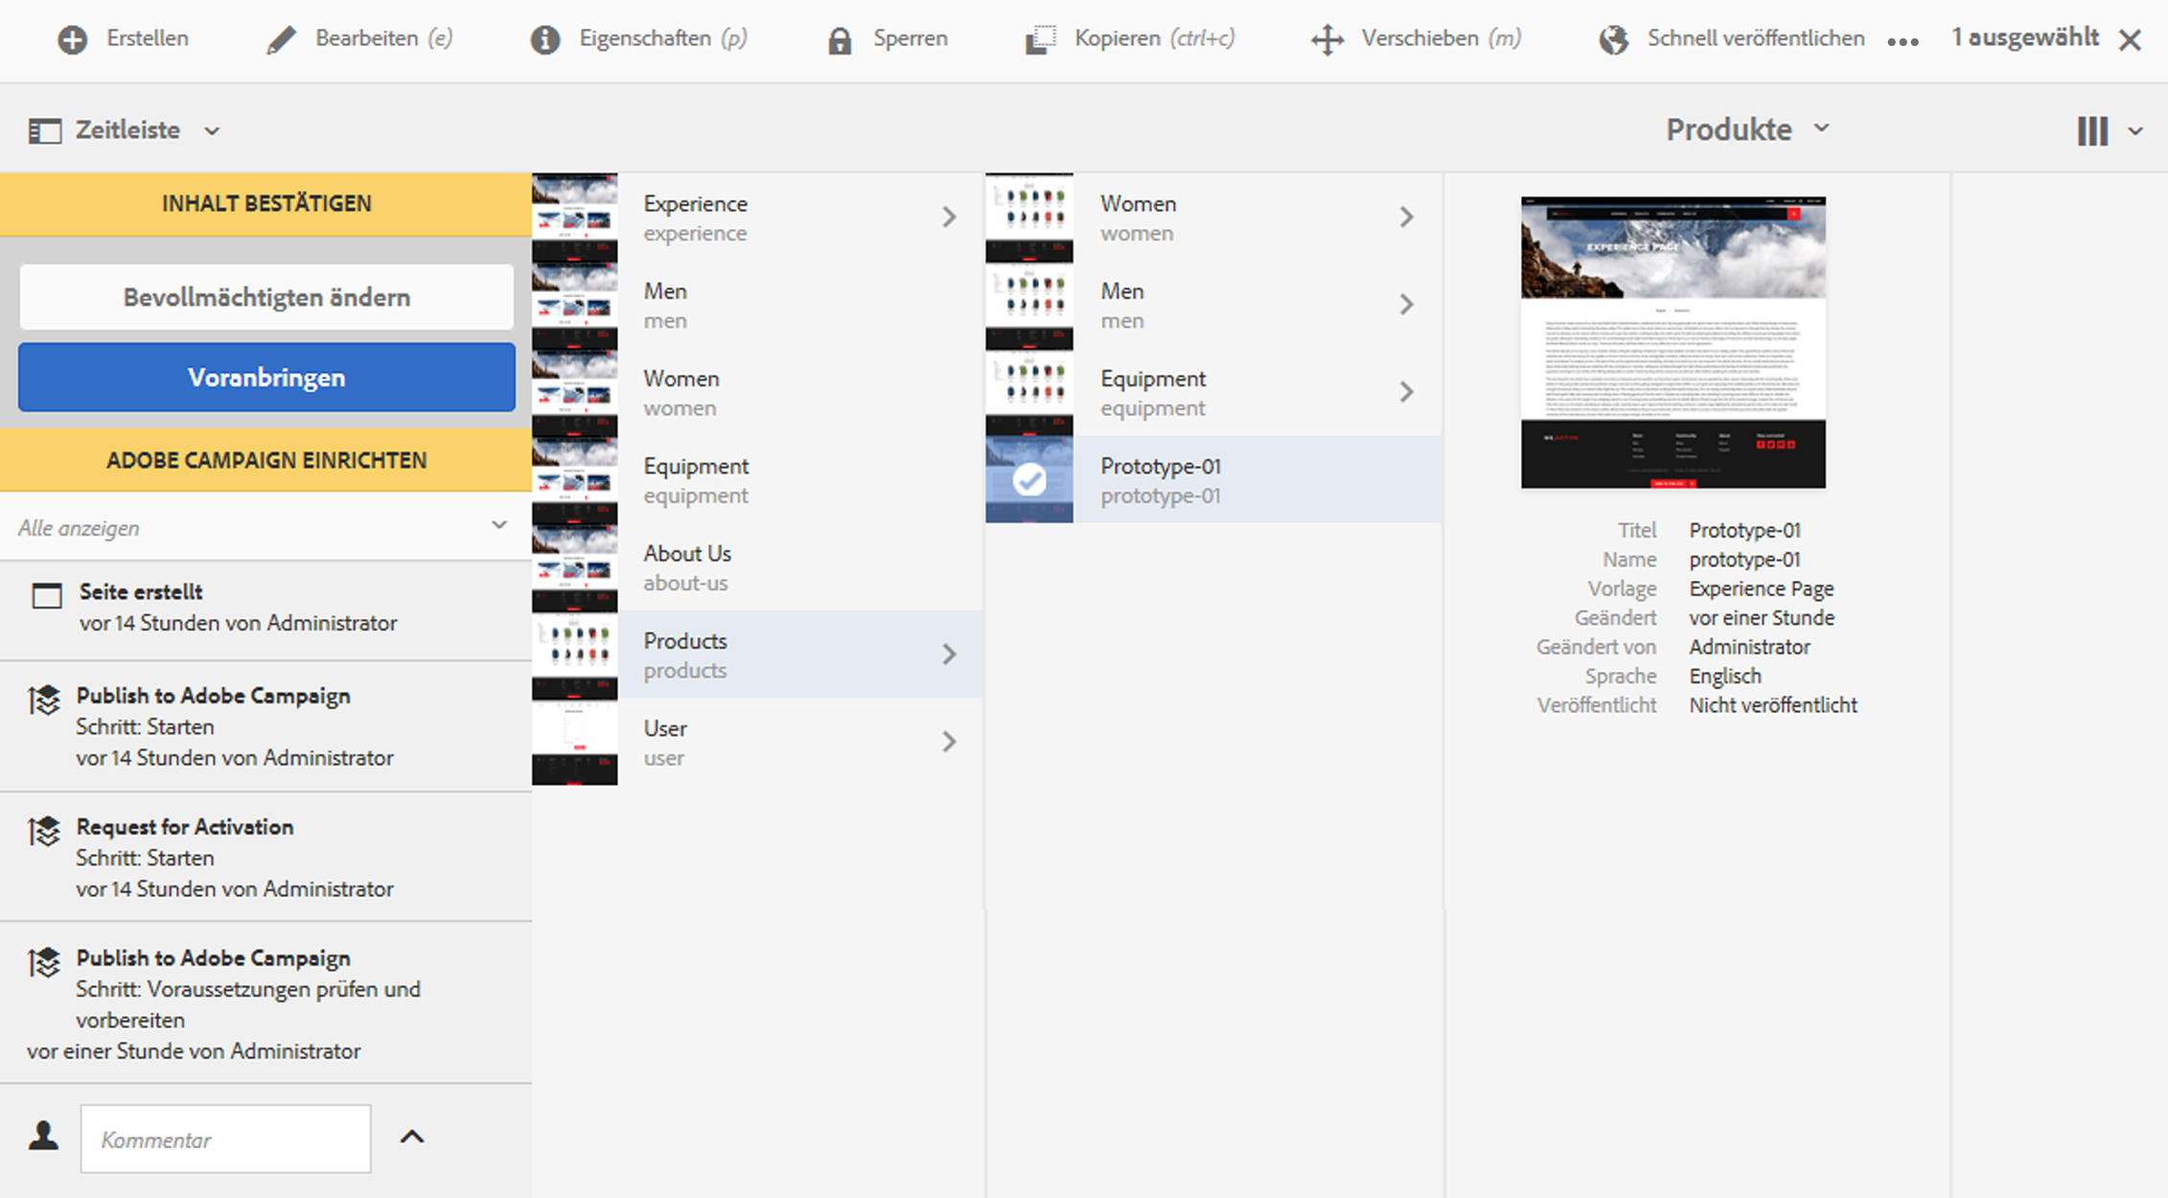Click Prototype-01 preview thumbnail image
This screenshot has width=2168, height=1198.
1672,342
